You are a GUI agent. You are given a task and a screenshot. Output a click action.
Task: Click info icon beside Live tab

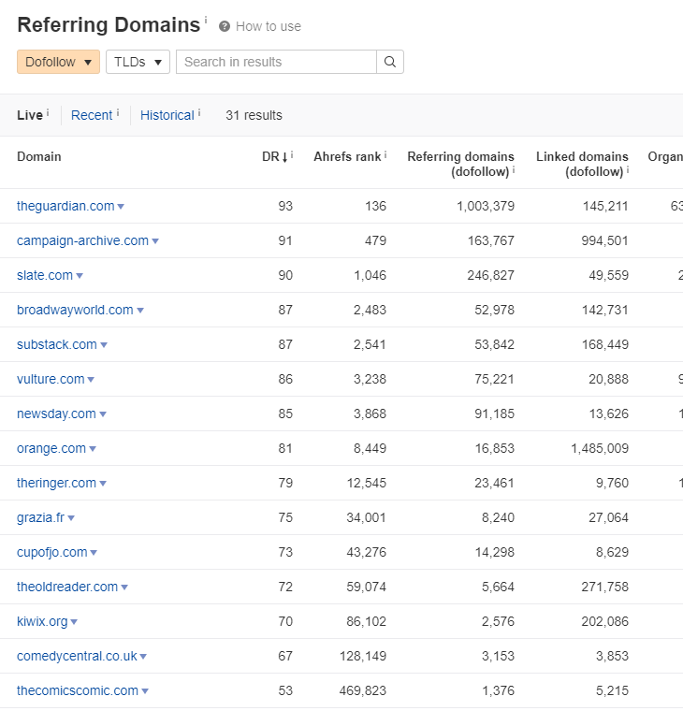(x=48, y=112)
